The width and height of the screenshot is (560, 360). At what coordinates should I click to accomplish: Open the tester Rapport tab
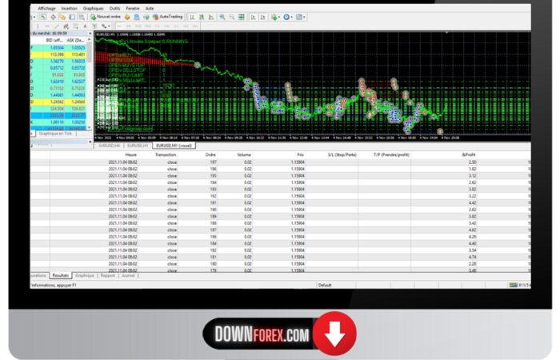[x=108, y=275]
